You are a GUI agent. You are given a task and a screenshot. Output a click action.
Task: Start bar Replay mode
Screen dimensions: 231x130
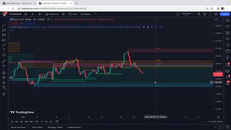click(x=86, y=14)
